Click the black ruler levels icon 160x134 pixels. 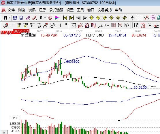click(136, 25)
